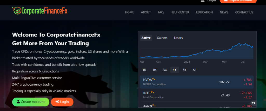
Task: Click NVDA change -1.78%
Action: (247, 80)
